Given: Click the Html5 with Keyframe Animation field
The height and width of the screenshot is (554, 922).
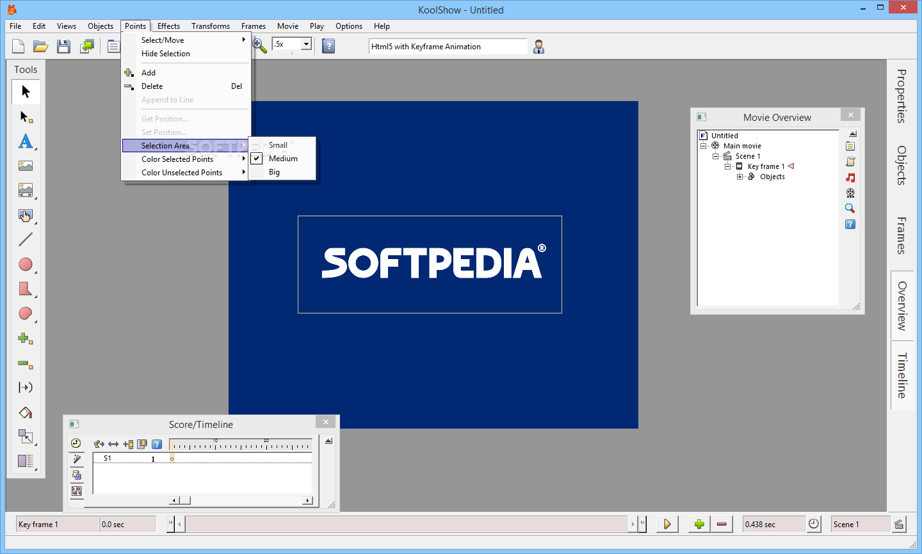Looking at the screenshot, I should point(448,47).
